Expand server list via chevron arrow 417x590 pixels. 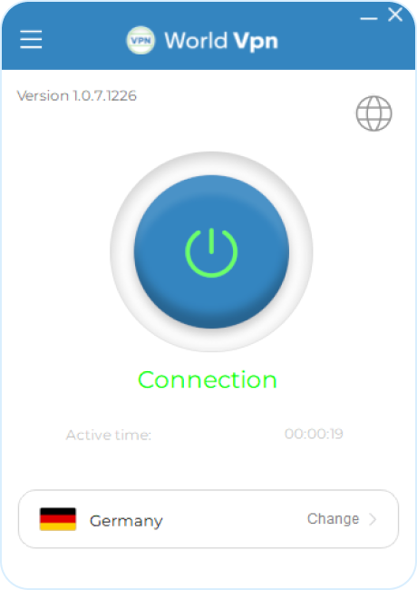pos(373,519)
